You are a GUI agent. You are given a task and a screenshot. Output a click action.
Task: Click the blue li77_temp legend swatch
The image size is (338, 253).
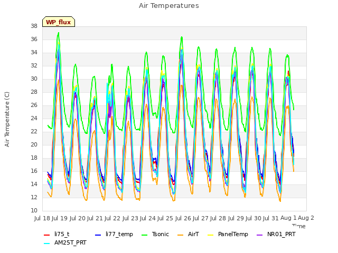[98, 235]
